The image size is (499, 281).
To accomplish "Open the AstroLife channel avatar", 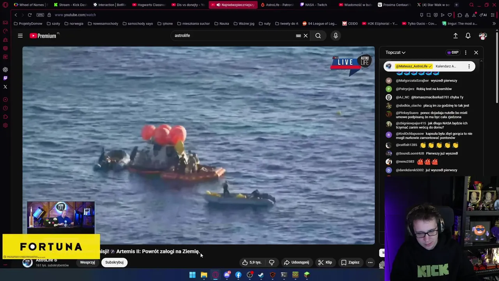I will click(x=27, y=263).
